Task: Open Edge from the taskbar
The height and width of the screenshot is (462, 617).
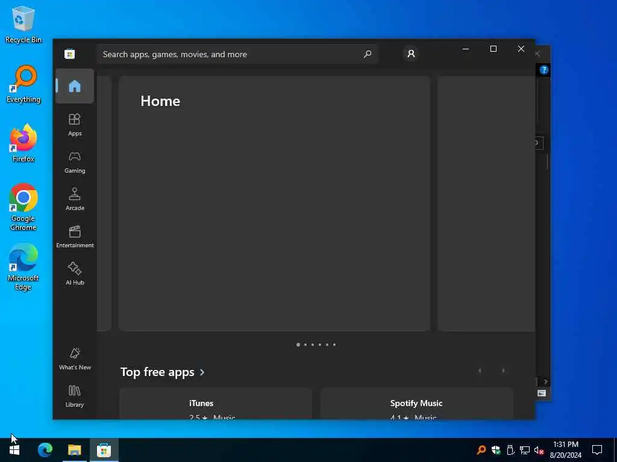Action: point(45,450)
